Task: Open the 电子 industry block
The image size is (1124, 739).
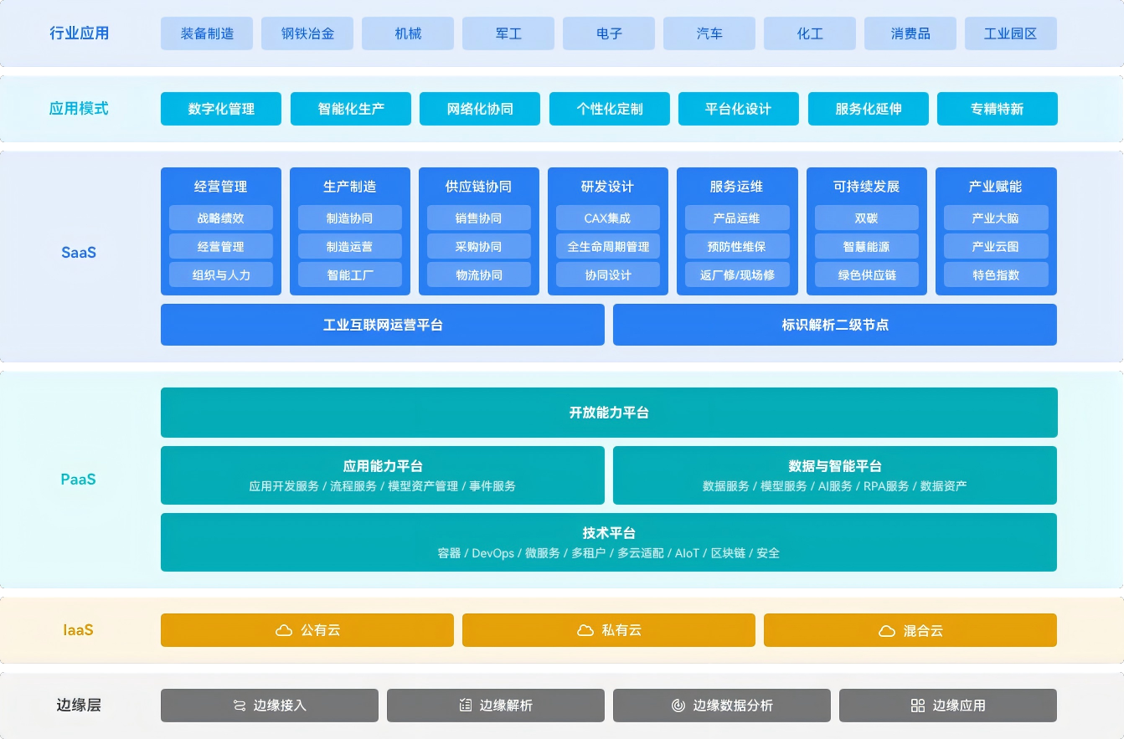Action: click(609, 33)
